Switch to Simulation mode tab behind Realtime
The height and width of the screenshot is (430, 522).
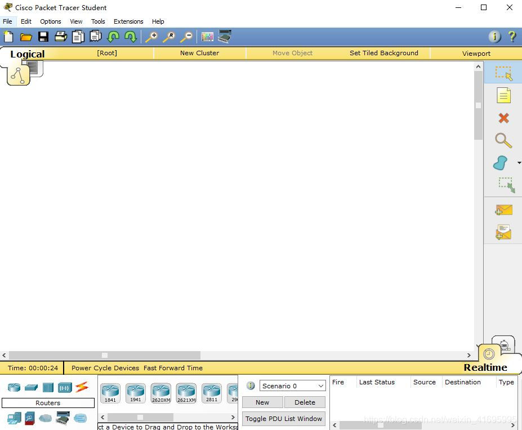coord(504,345)
